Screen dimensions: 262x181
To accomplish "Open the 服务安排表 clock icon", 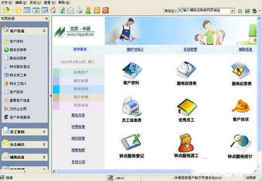I will click(x=186, y=70).
